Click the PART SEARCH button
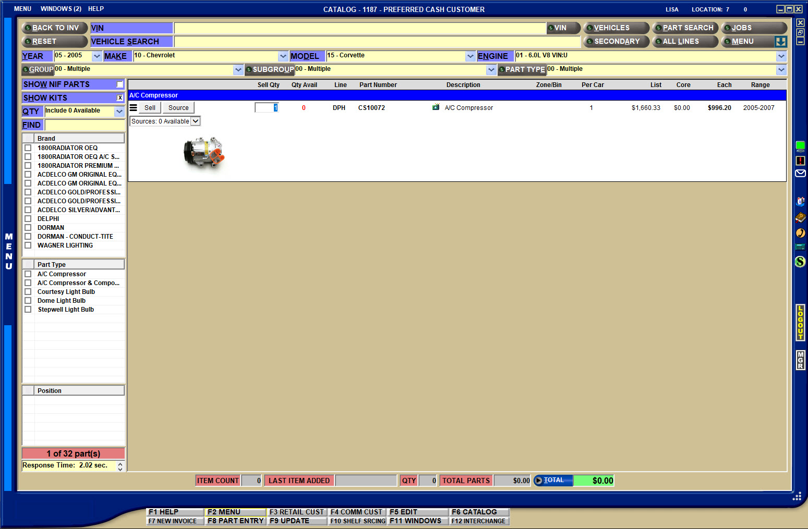This screenshot has width=808, height=529. [x=685, y=28]
